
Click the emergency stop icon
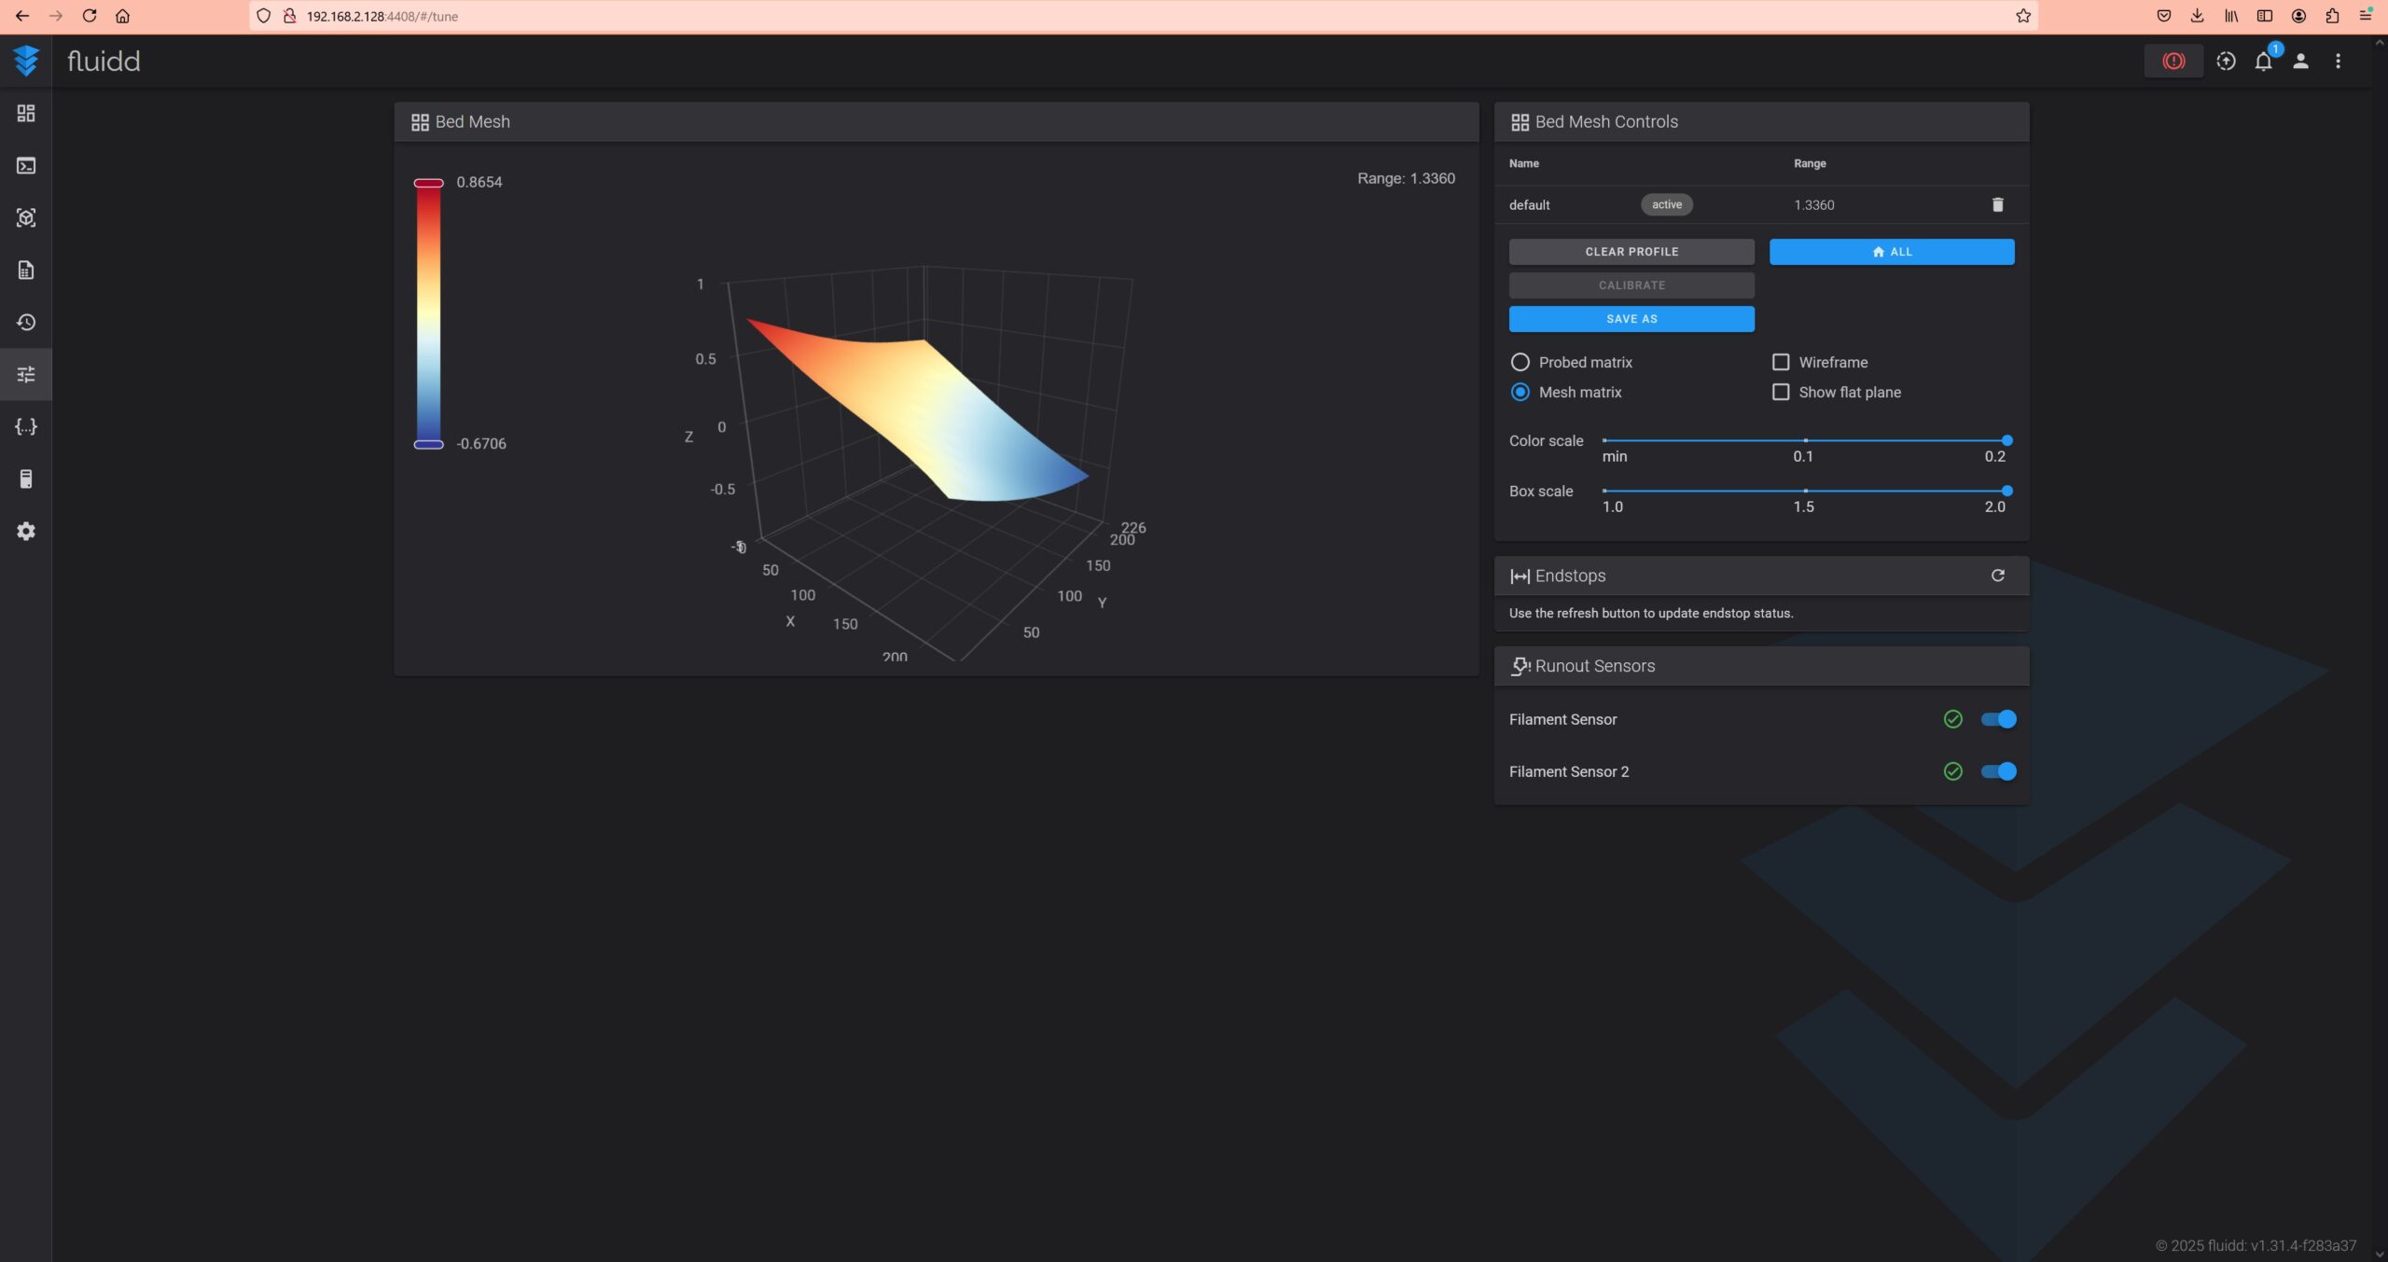tap(2173, 62)
